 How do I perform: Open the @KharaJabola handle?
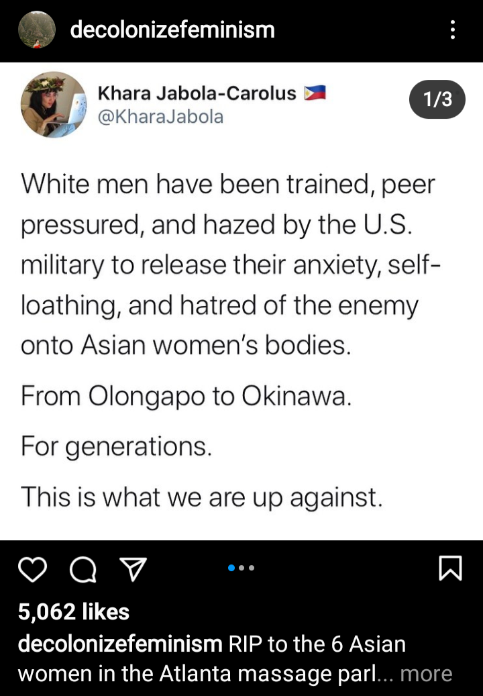click(x=160, y=117)
